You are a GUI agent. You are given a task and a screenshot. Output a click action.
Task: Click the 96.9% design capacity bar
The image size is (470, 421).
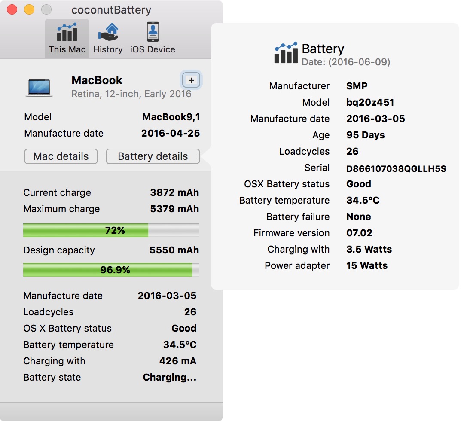(x=111, y=270)
